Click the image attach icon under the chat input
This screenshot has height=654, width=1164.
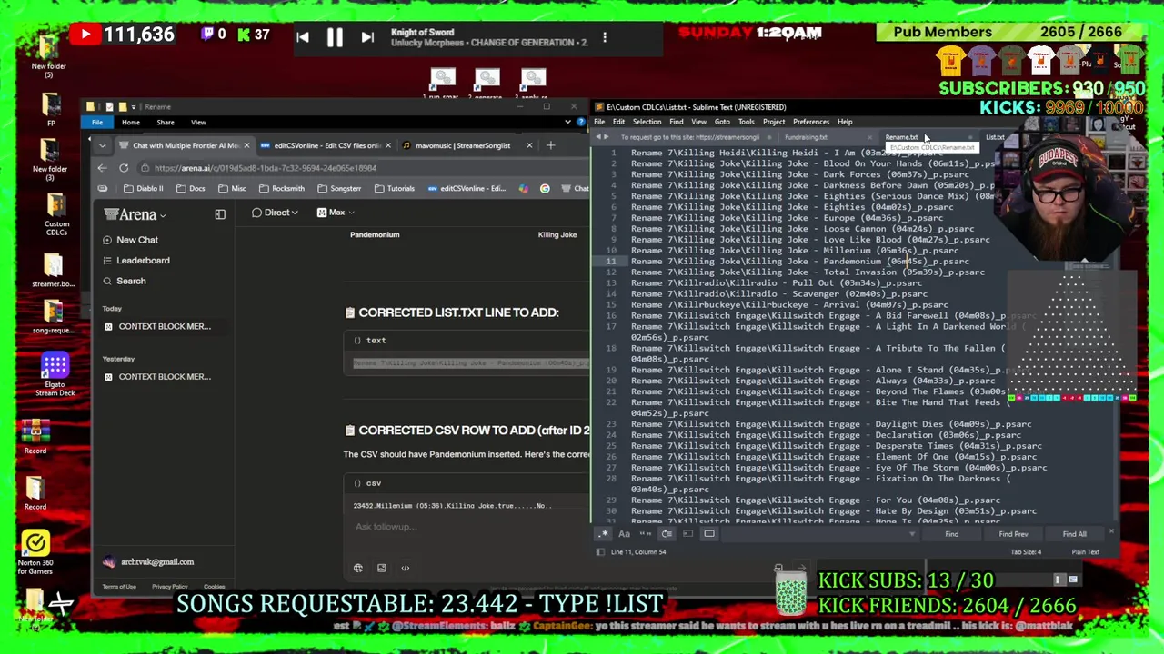click(x=381, y=568)
